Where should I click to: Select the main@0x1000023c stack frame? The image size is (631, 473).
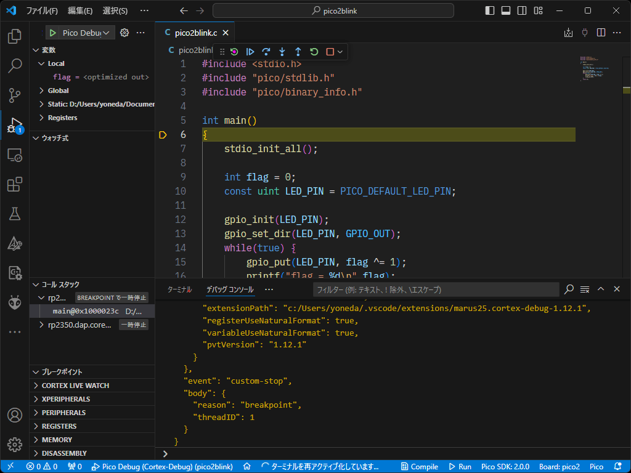pos(92,311)
